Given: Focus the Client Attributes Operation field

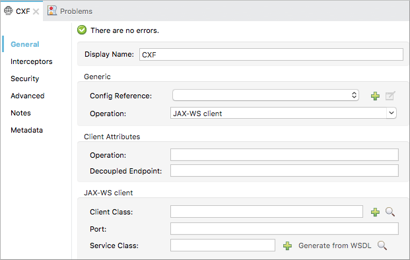Looking at the screenshot, I should tap(285, 154).
